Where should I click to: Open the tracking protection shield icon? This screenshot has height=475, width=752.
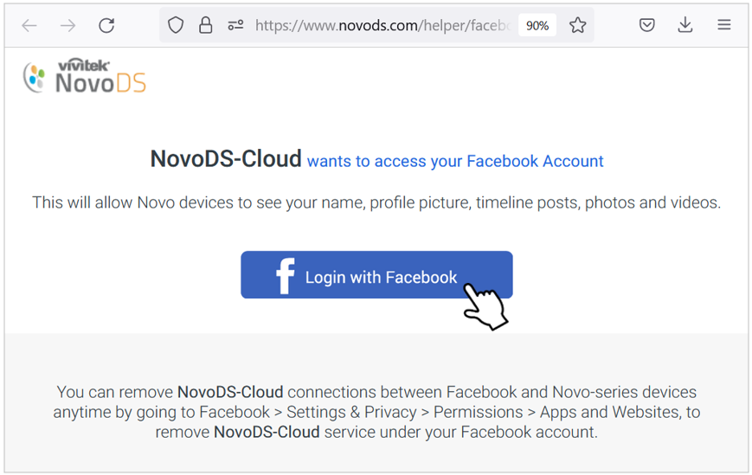click(x=176, y=25)
